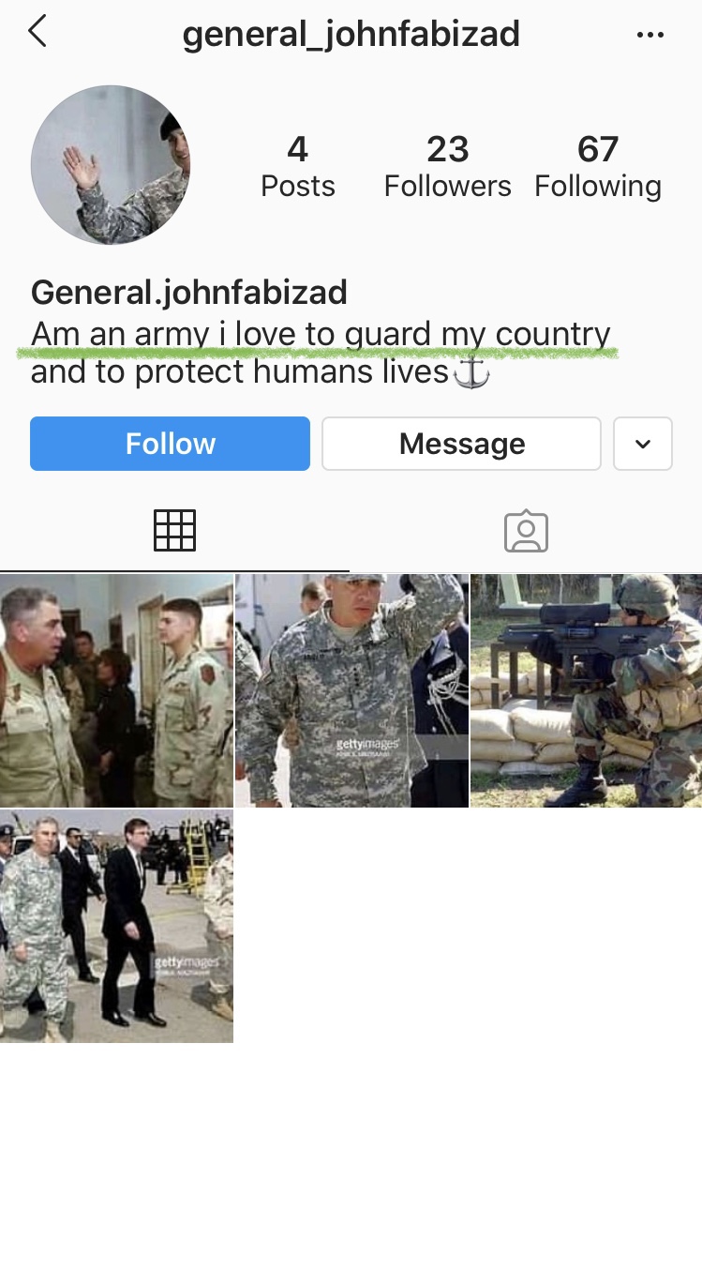Switch to the grid posts tab
702x1270 pixels.
click(174, 530)
